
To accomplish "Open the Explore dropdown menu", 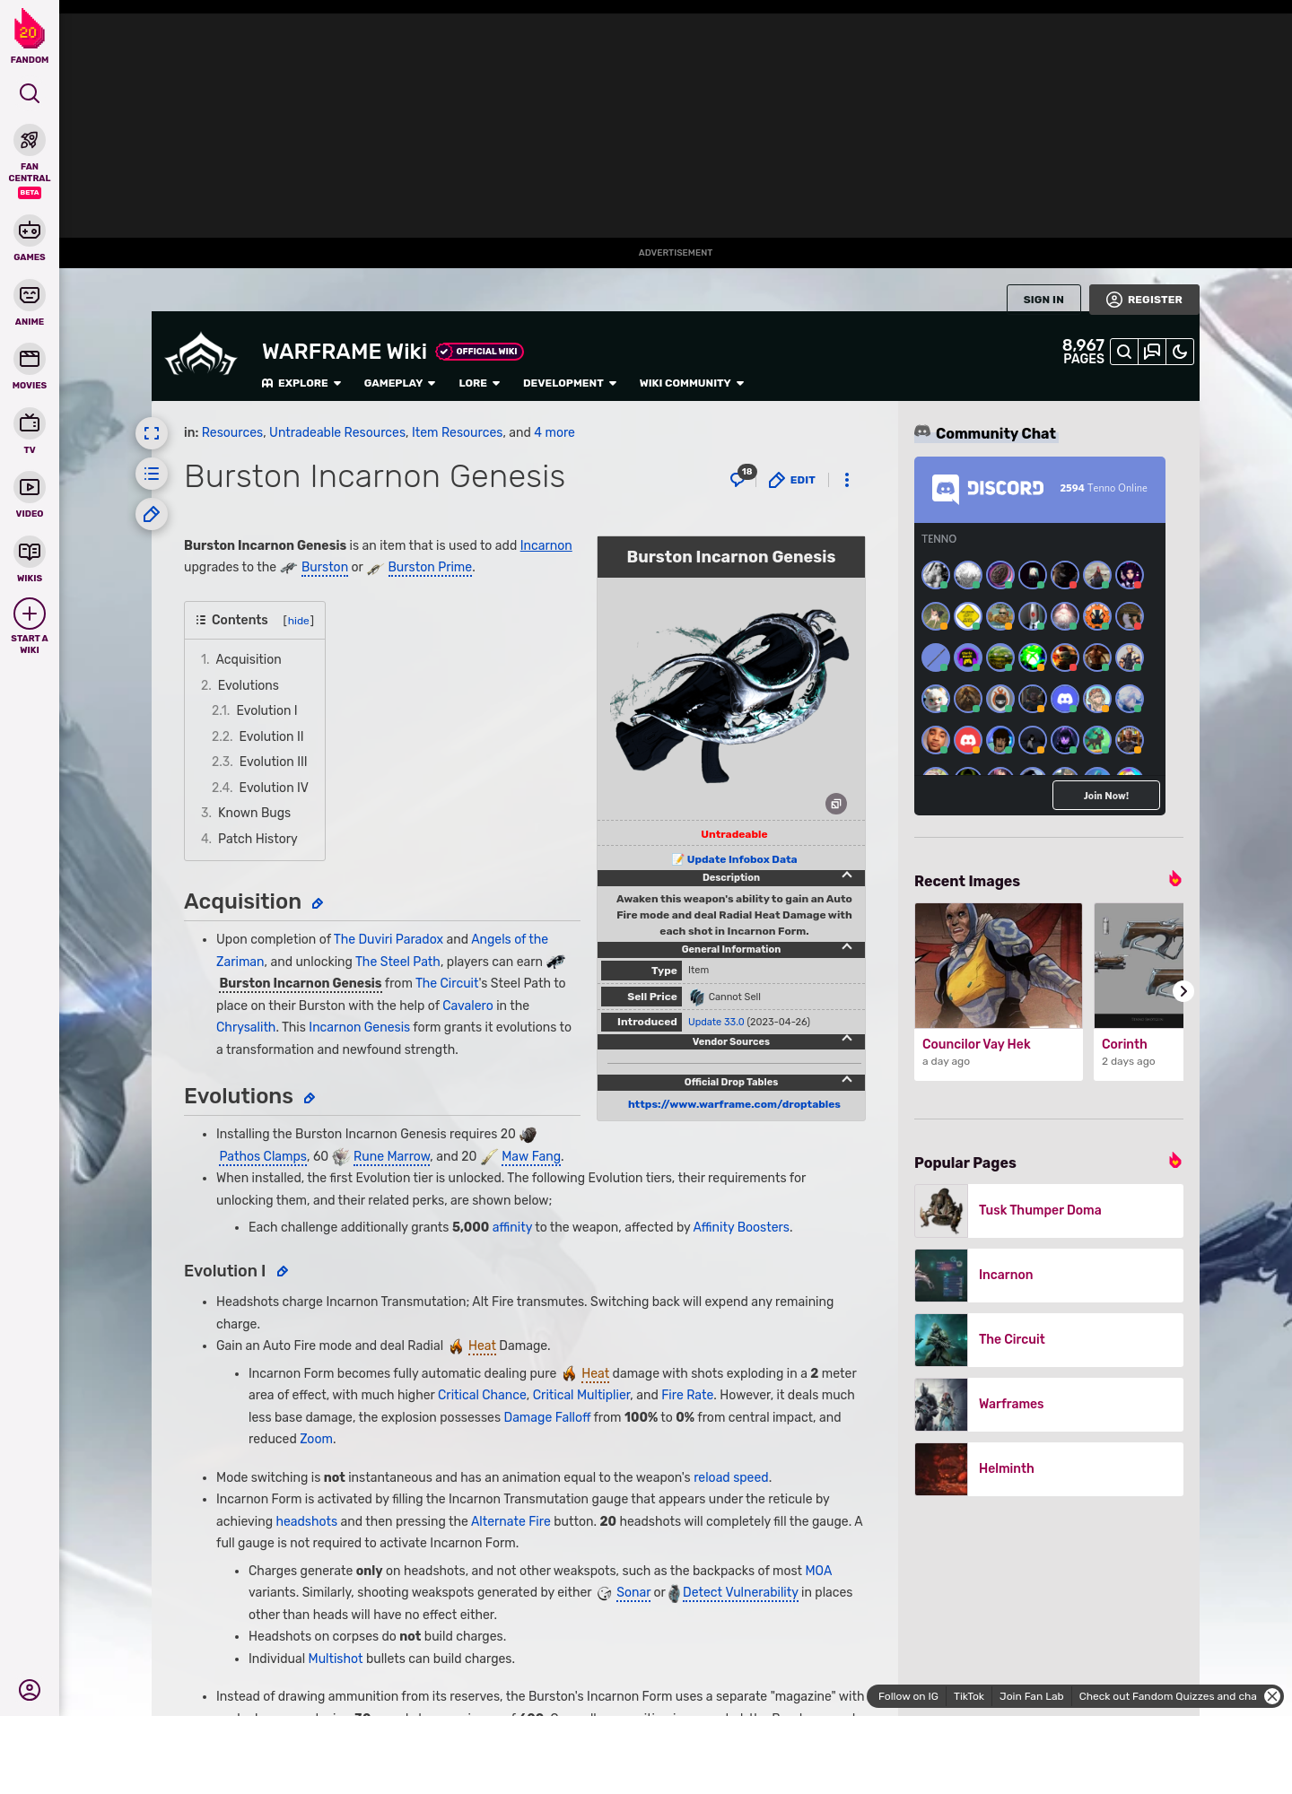I will click(x=301, y=383).
